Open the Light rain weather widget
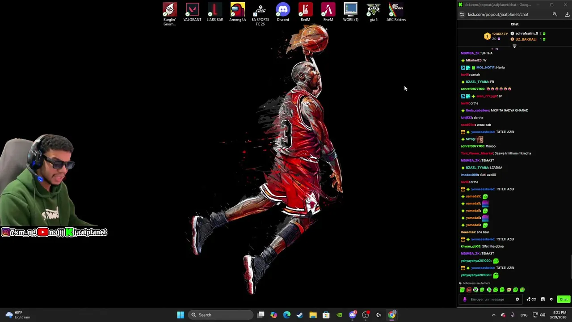 pyautogui.click(x=18, y=315)
